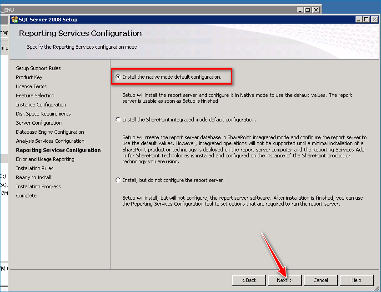Select the Complete step
Image resolution: width=381 pixels, height=292 pixels.
click(26, 196)
